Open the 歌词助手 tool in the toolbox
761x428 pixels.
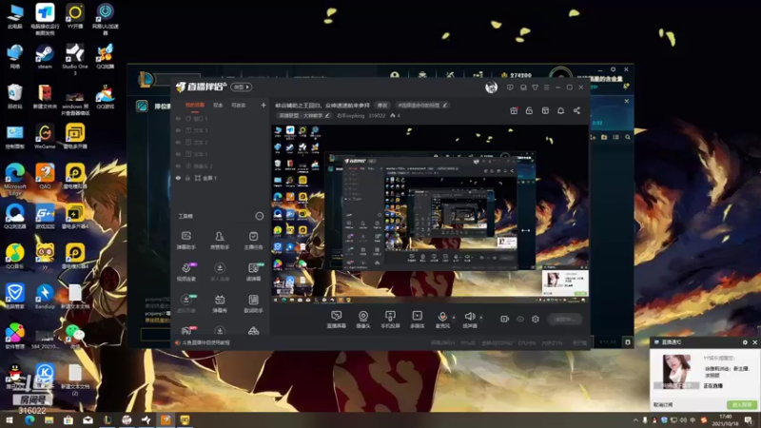click(253, 303)
